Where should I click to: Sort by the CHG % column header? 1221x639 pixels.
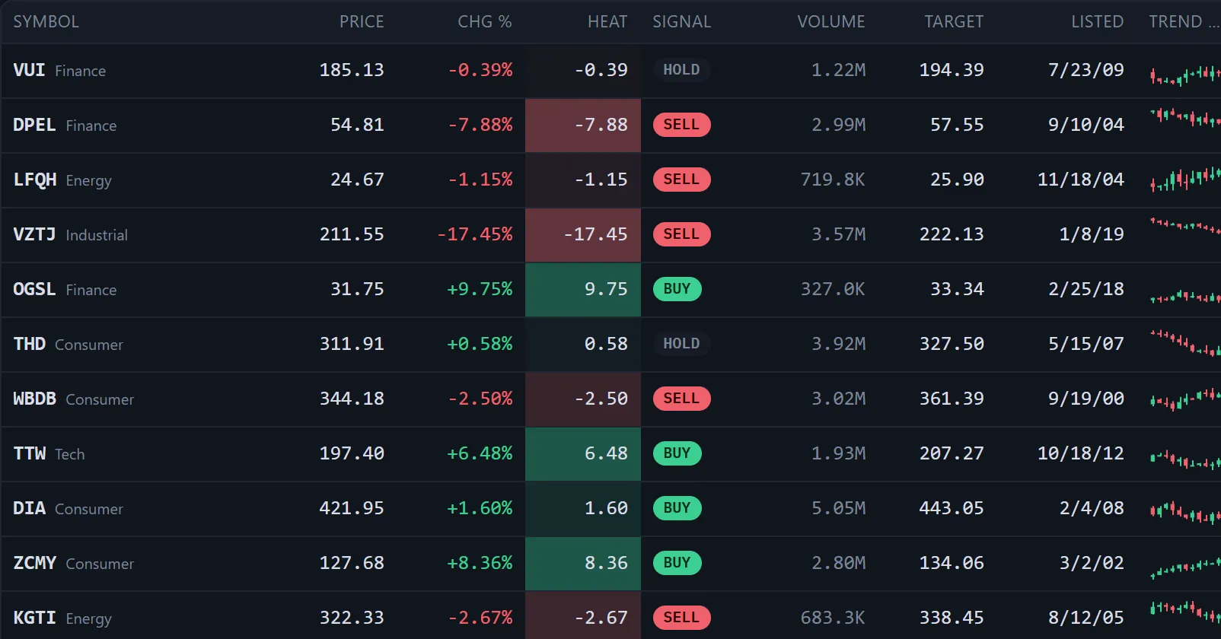pos(485,22)
